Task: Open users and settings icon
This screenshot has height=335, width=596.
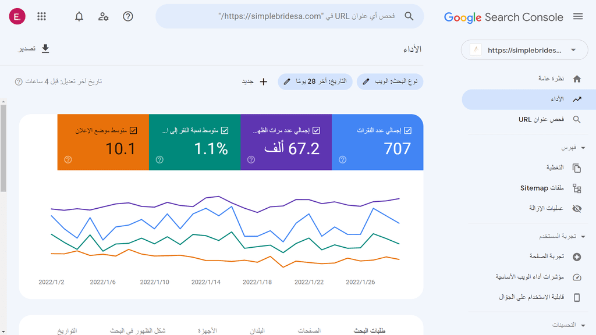Action: click(x=103, y=16)
